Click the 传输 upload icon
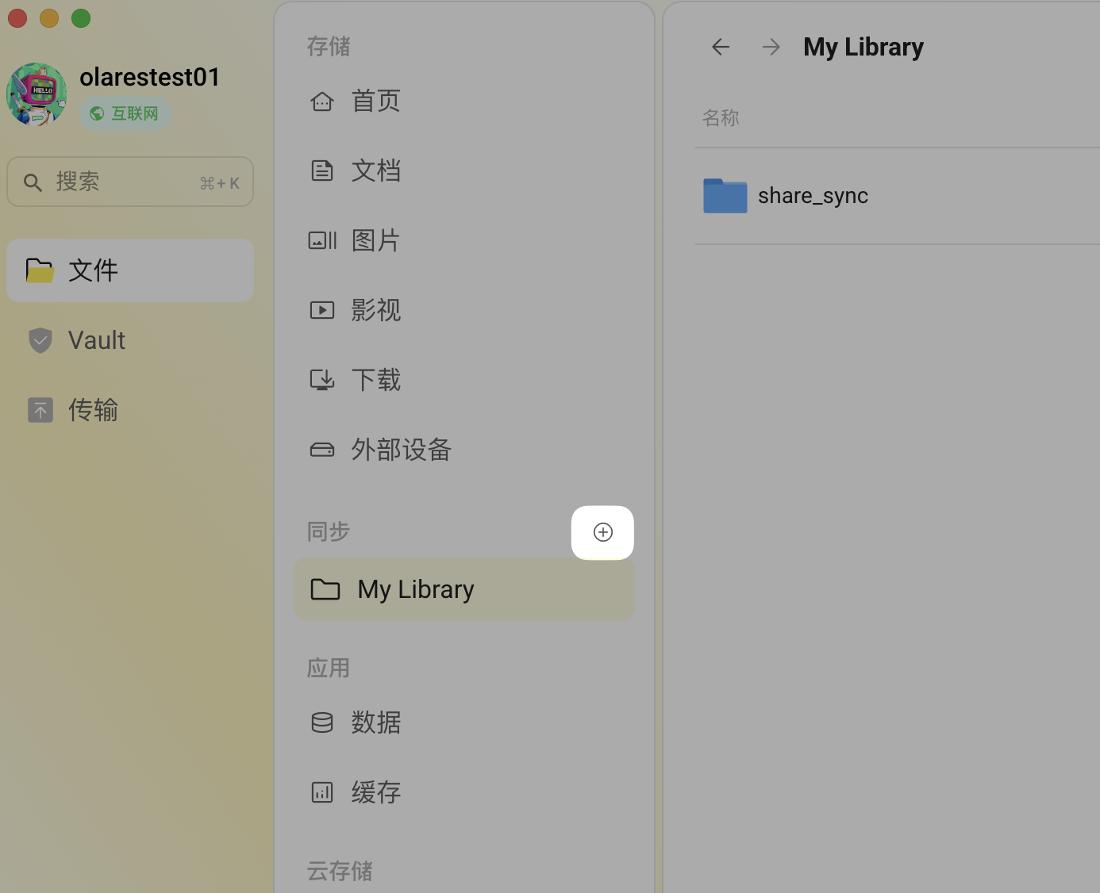This screenshot has width=1100, height=893. [40, 410]
